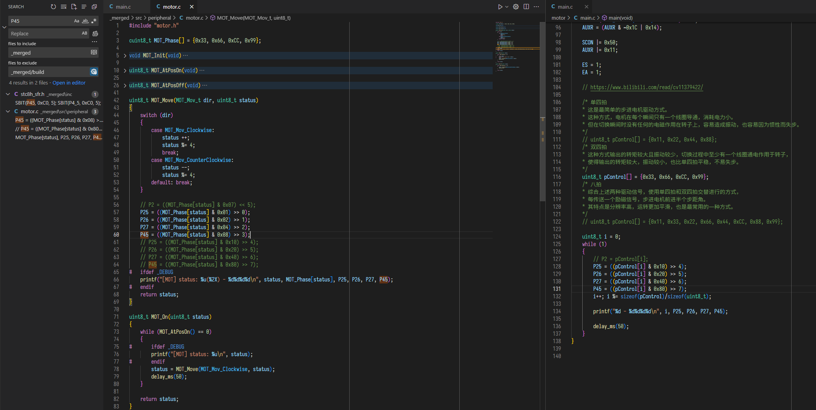Open commented // P45 search match
Screen dimensions: 816x410
click(x=59, y=129)
